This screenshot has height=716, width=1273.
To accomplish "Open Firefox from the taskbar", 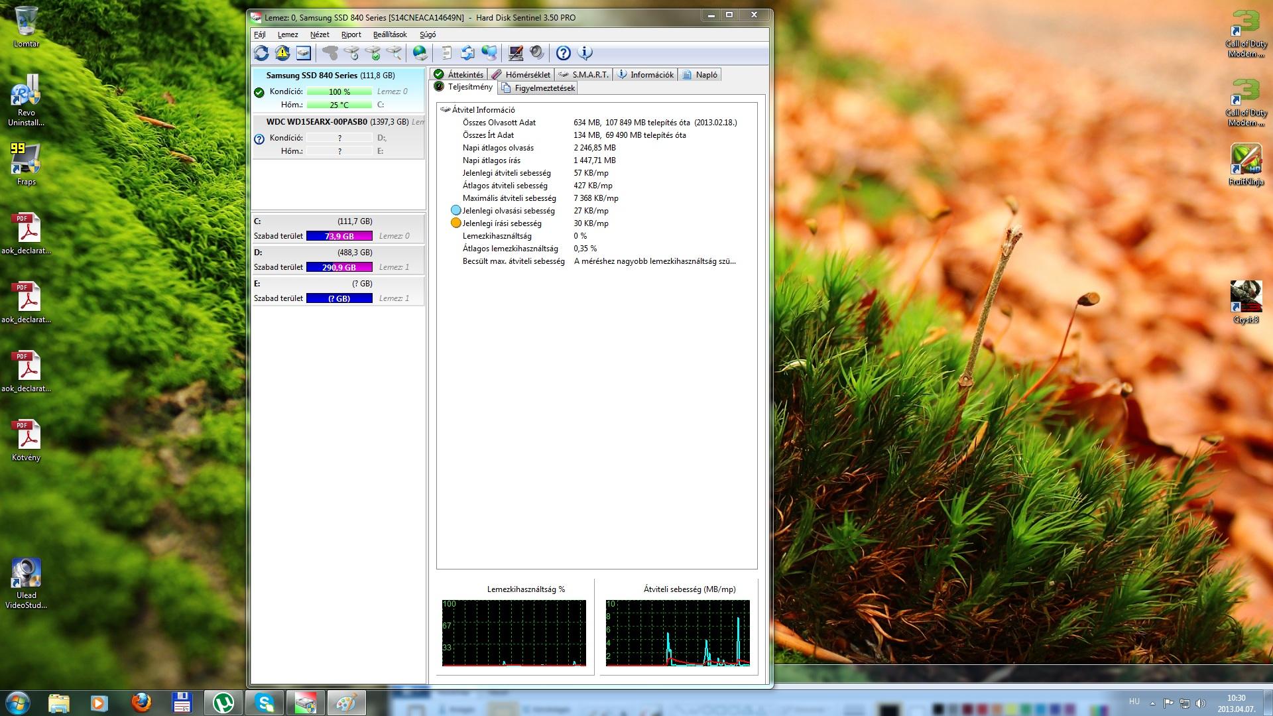I will pyautogui.click(x=141, y=702).
